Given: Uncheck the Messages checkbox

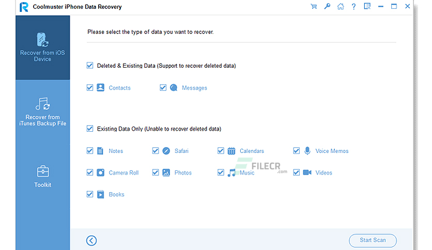Looking at the screenshot, I should pyautogui.click(x=163, y=88).
